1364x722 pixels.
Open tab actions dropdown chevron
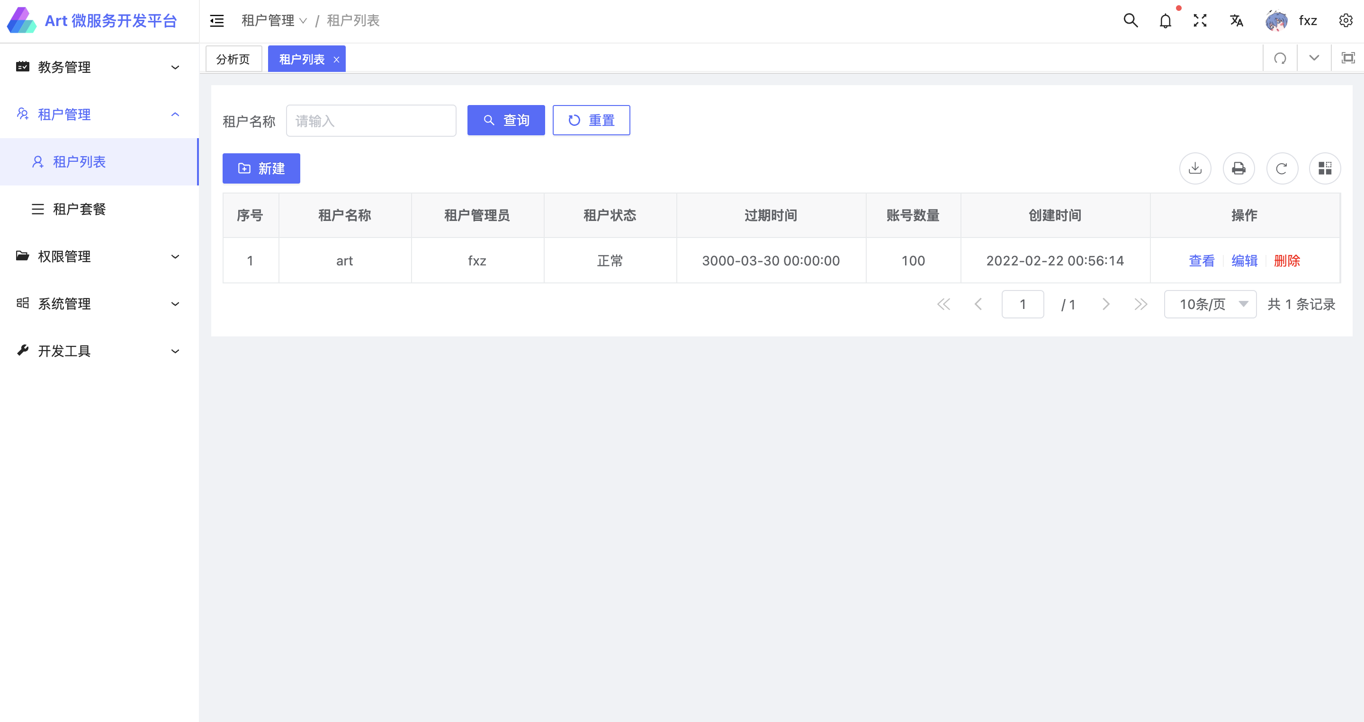[x=1314, y=58]
